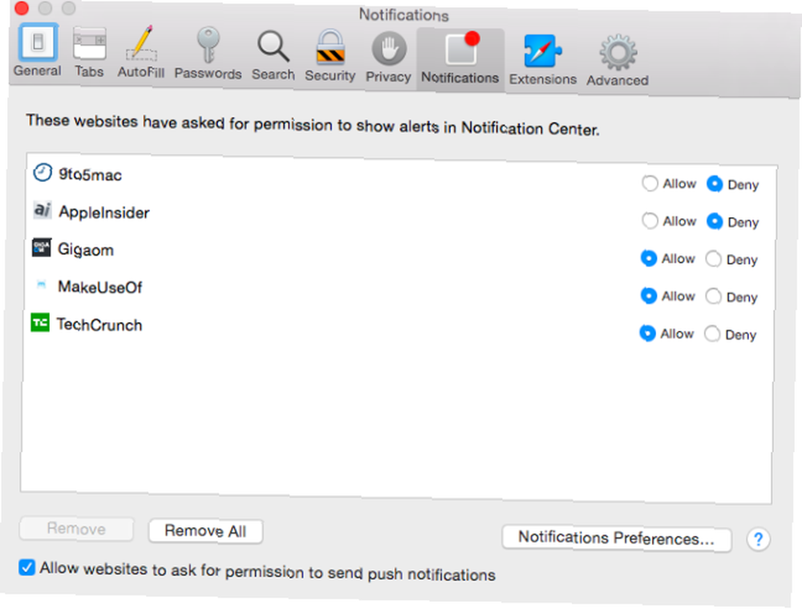The width and height of the screenshot is (802, 609).
Task: Select the 9to5mac row name
Action: coord(90,175)
